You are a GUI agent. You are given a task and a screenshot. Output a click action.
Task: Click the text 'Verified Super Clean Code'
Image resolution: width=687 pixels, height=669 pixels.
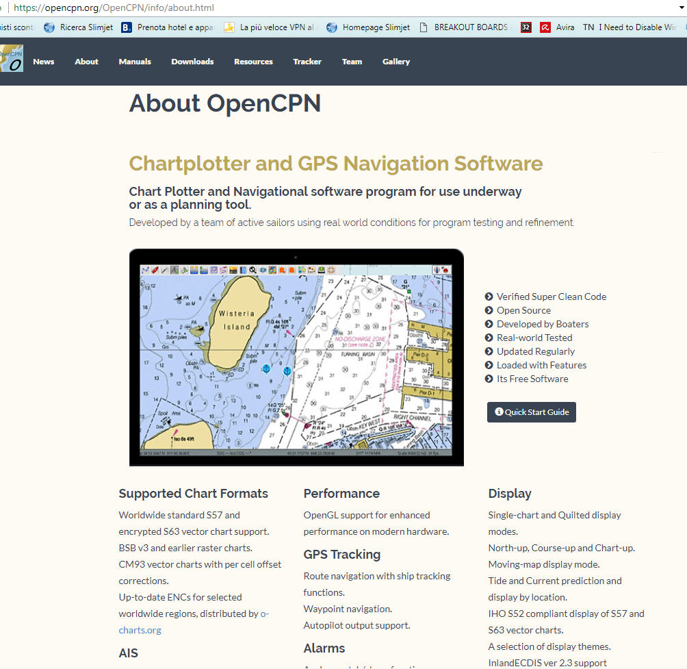coord(552,296)
